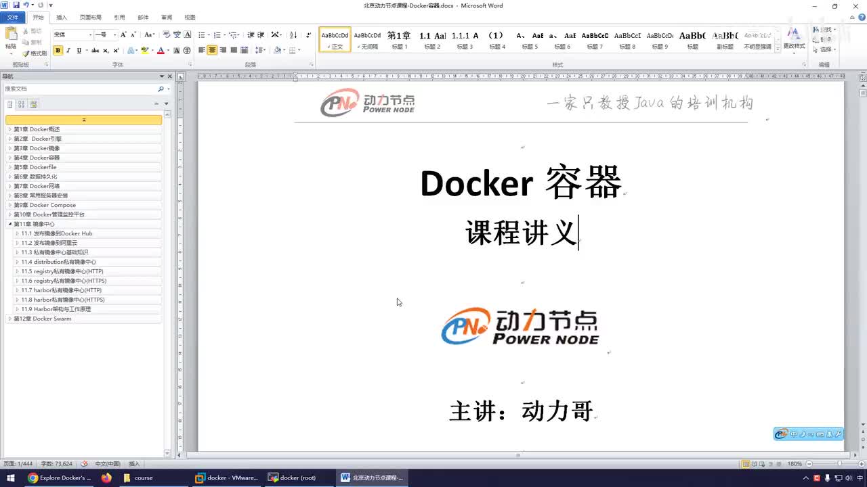Open Find (查找) in the editing group
This screenshot has height=487, width=867.
[824, 30]
